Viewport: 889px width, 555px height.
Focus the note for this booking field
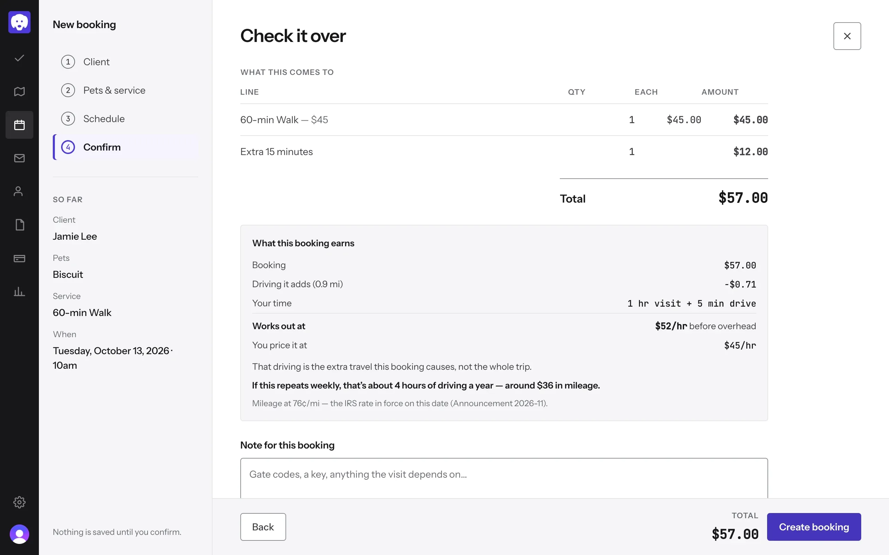(504, 478)
